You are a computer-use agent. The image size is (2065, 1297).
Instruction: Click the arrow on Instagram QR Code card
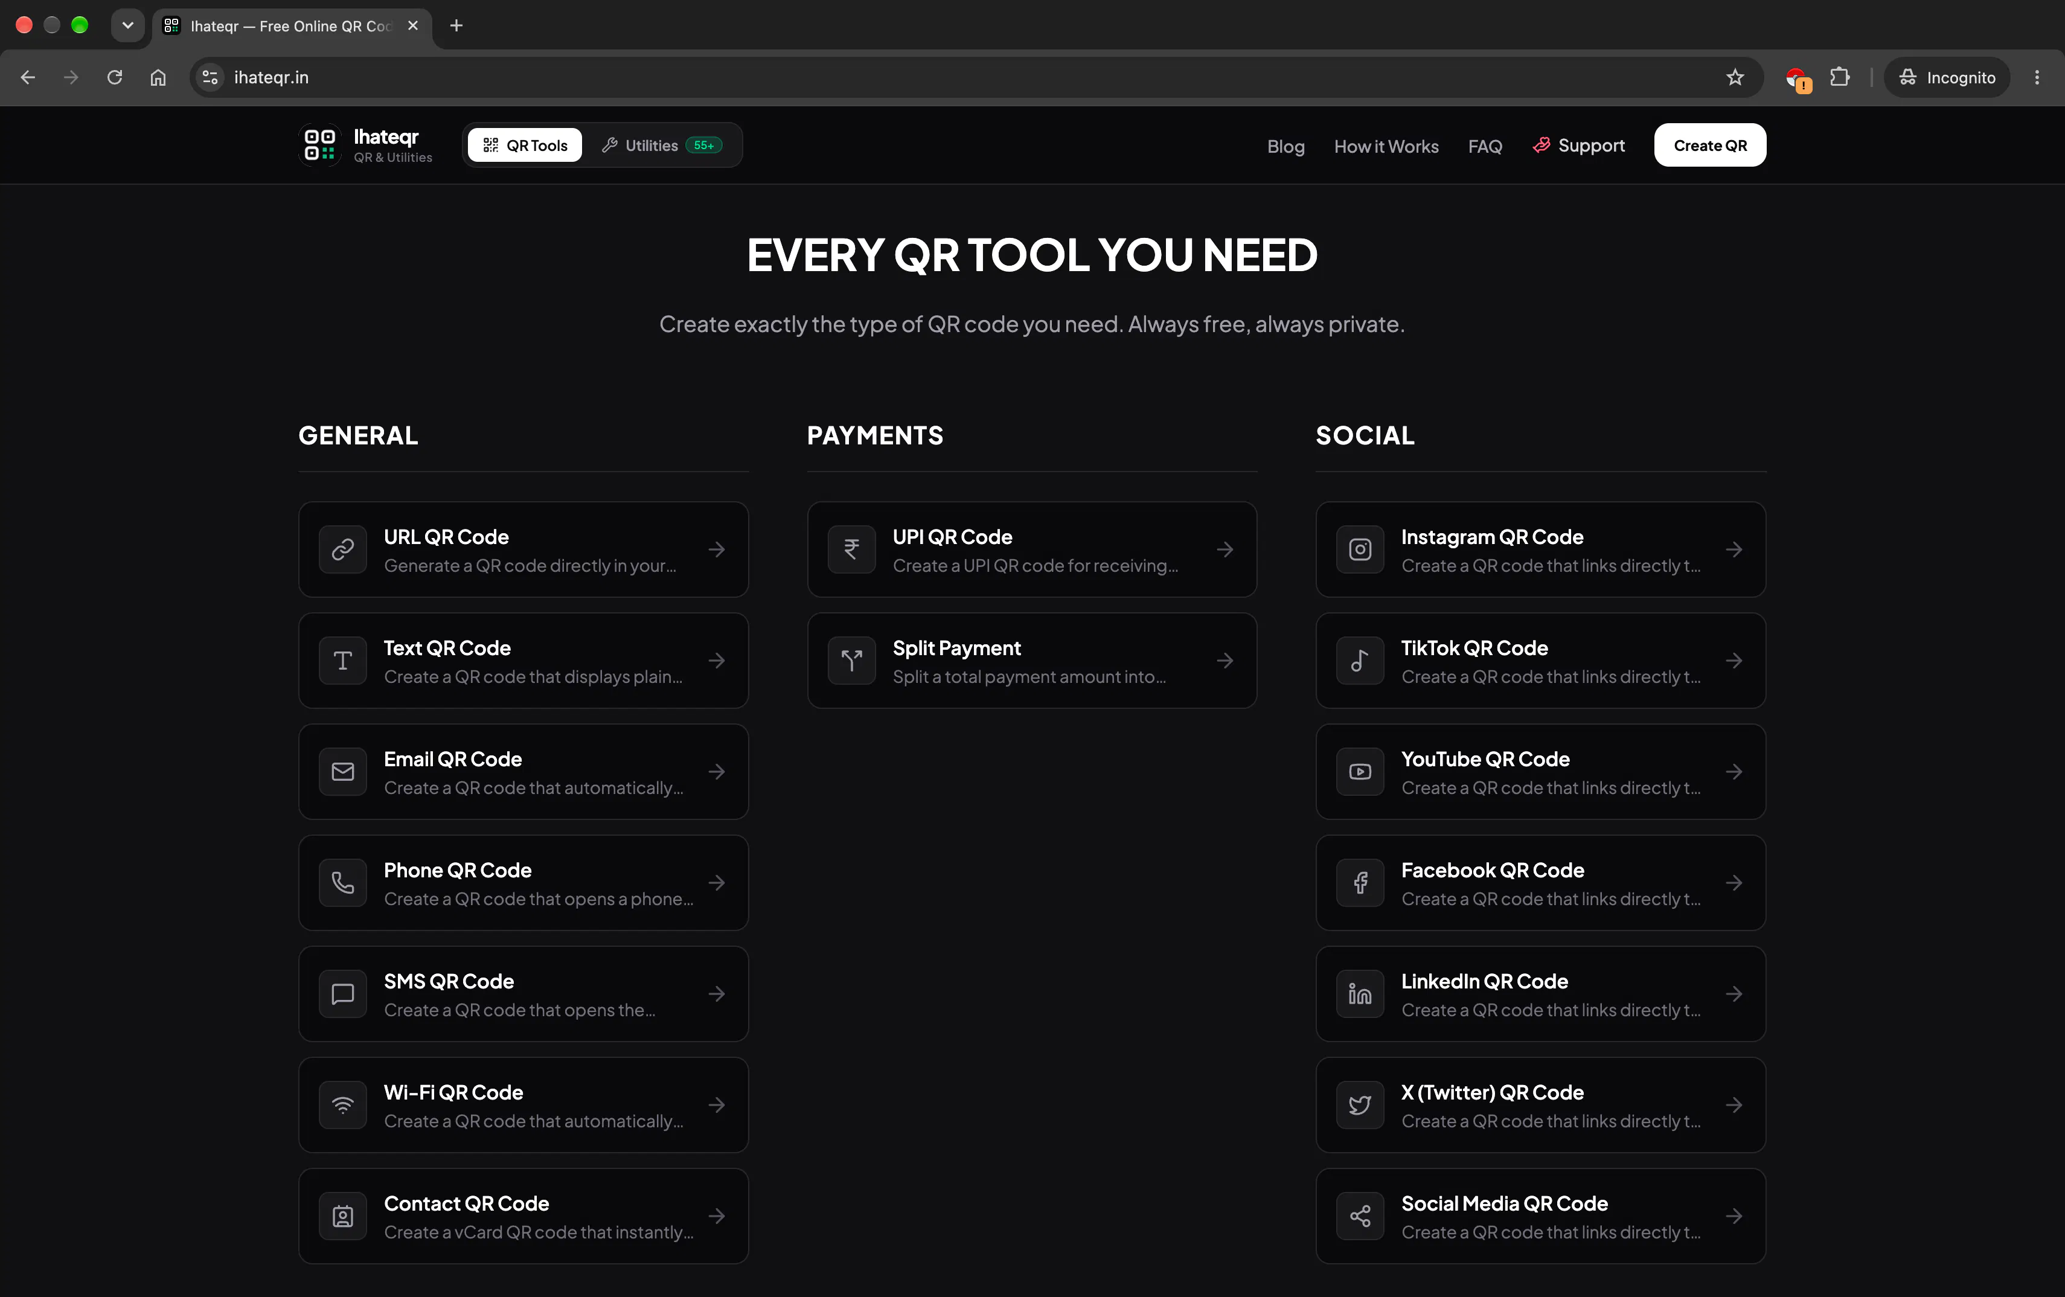(x=1734, y=549)
